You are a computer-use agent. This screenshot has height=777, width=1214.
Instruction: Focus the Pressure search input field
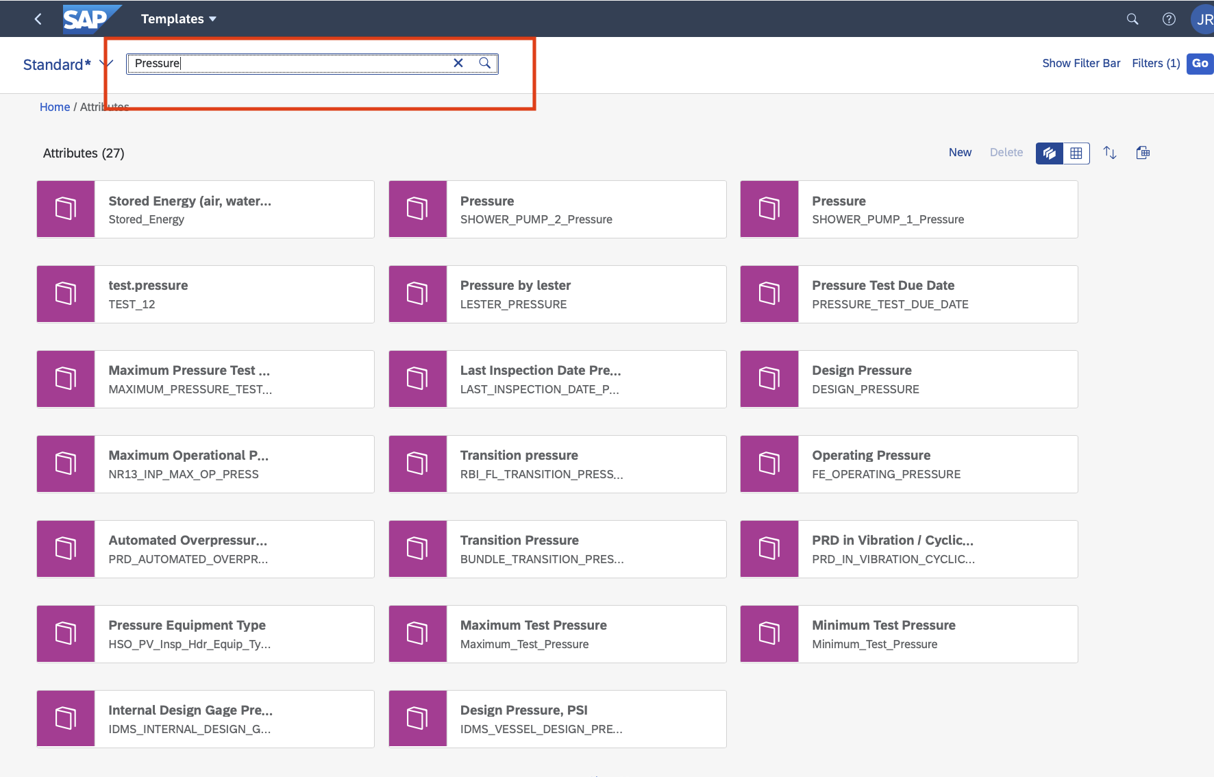point(288,63)
